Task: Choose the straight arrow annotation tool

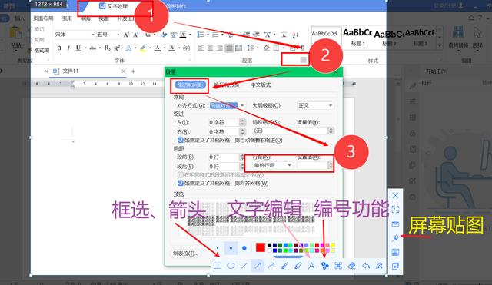Action: (x=258, y=266)
